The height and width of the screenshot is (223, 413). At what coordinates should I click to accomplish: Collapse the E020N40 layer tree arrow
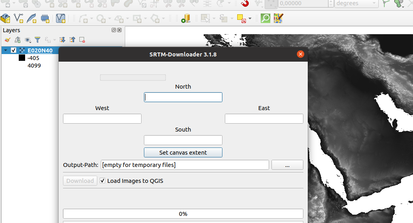point(5,50)
